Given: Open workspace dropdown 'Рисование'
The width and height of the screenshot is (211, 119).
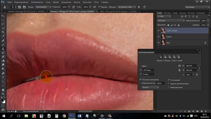Looking at the screenshot, I should [x=197, y=7].
